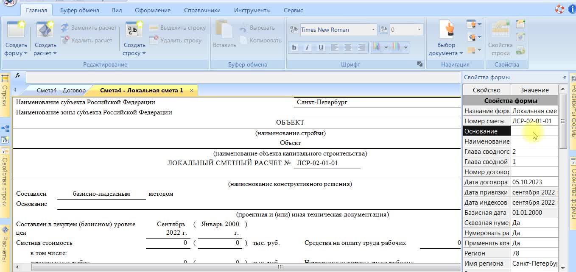Image resolution: width=576 pixels, height=272 pixels.
Task: Click Заменить расчет in the ribbon
Action: tap(88, 28)
